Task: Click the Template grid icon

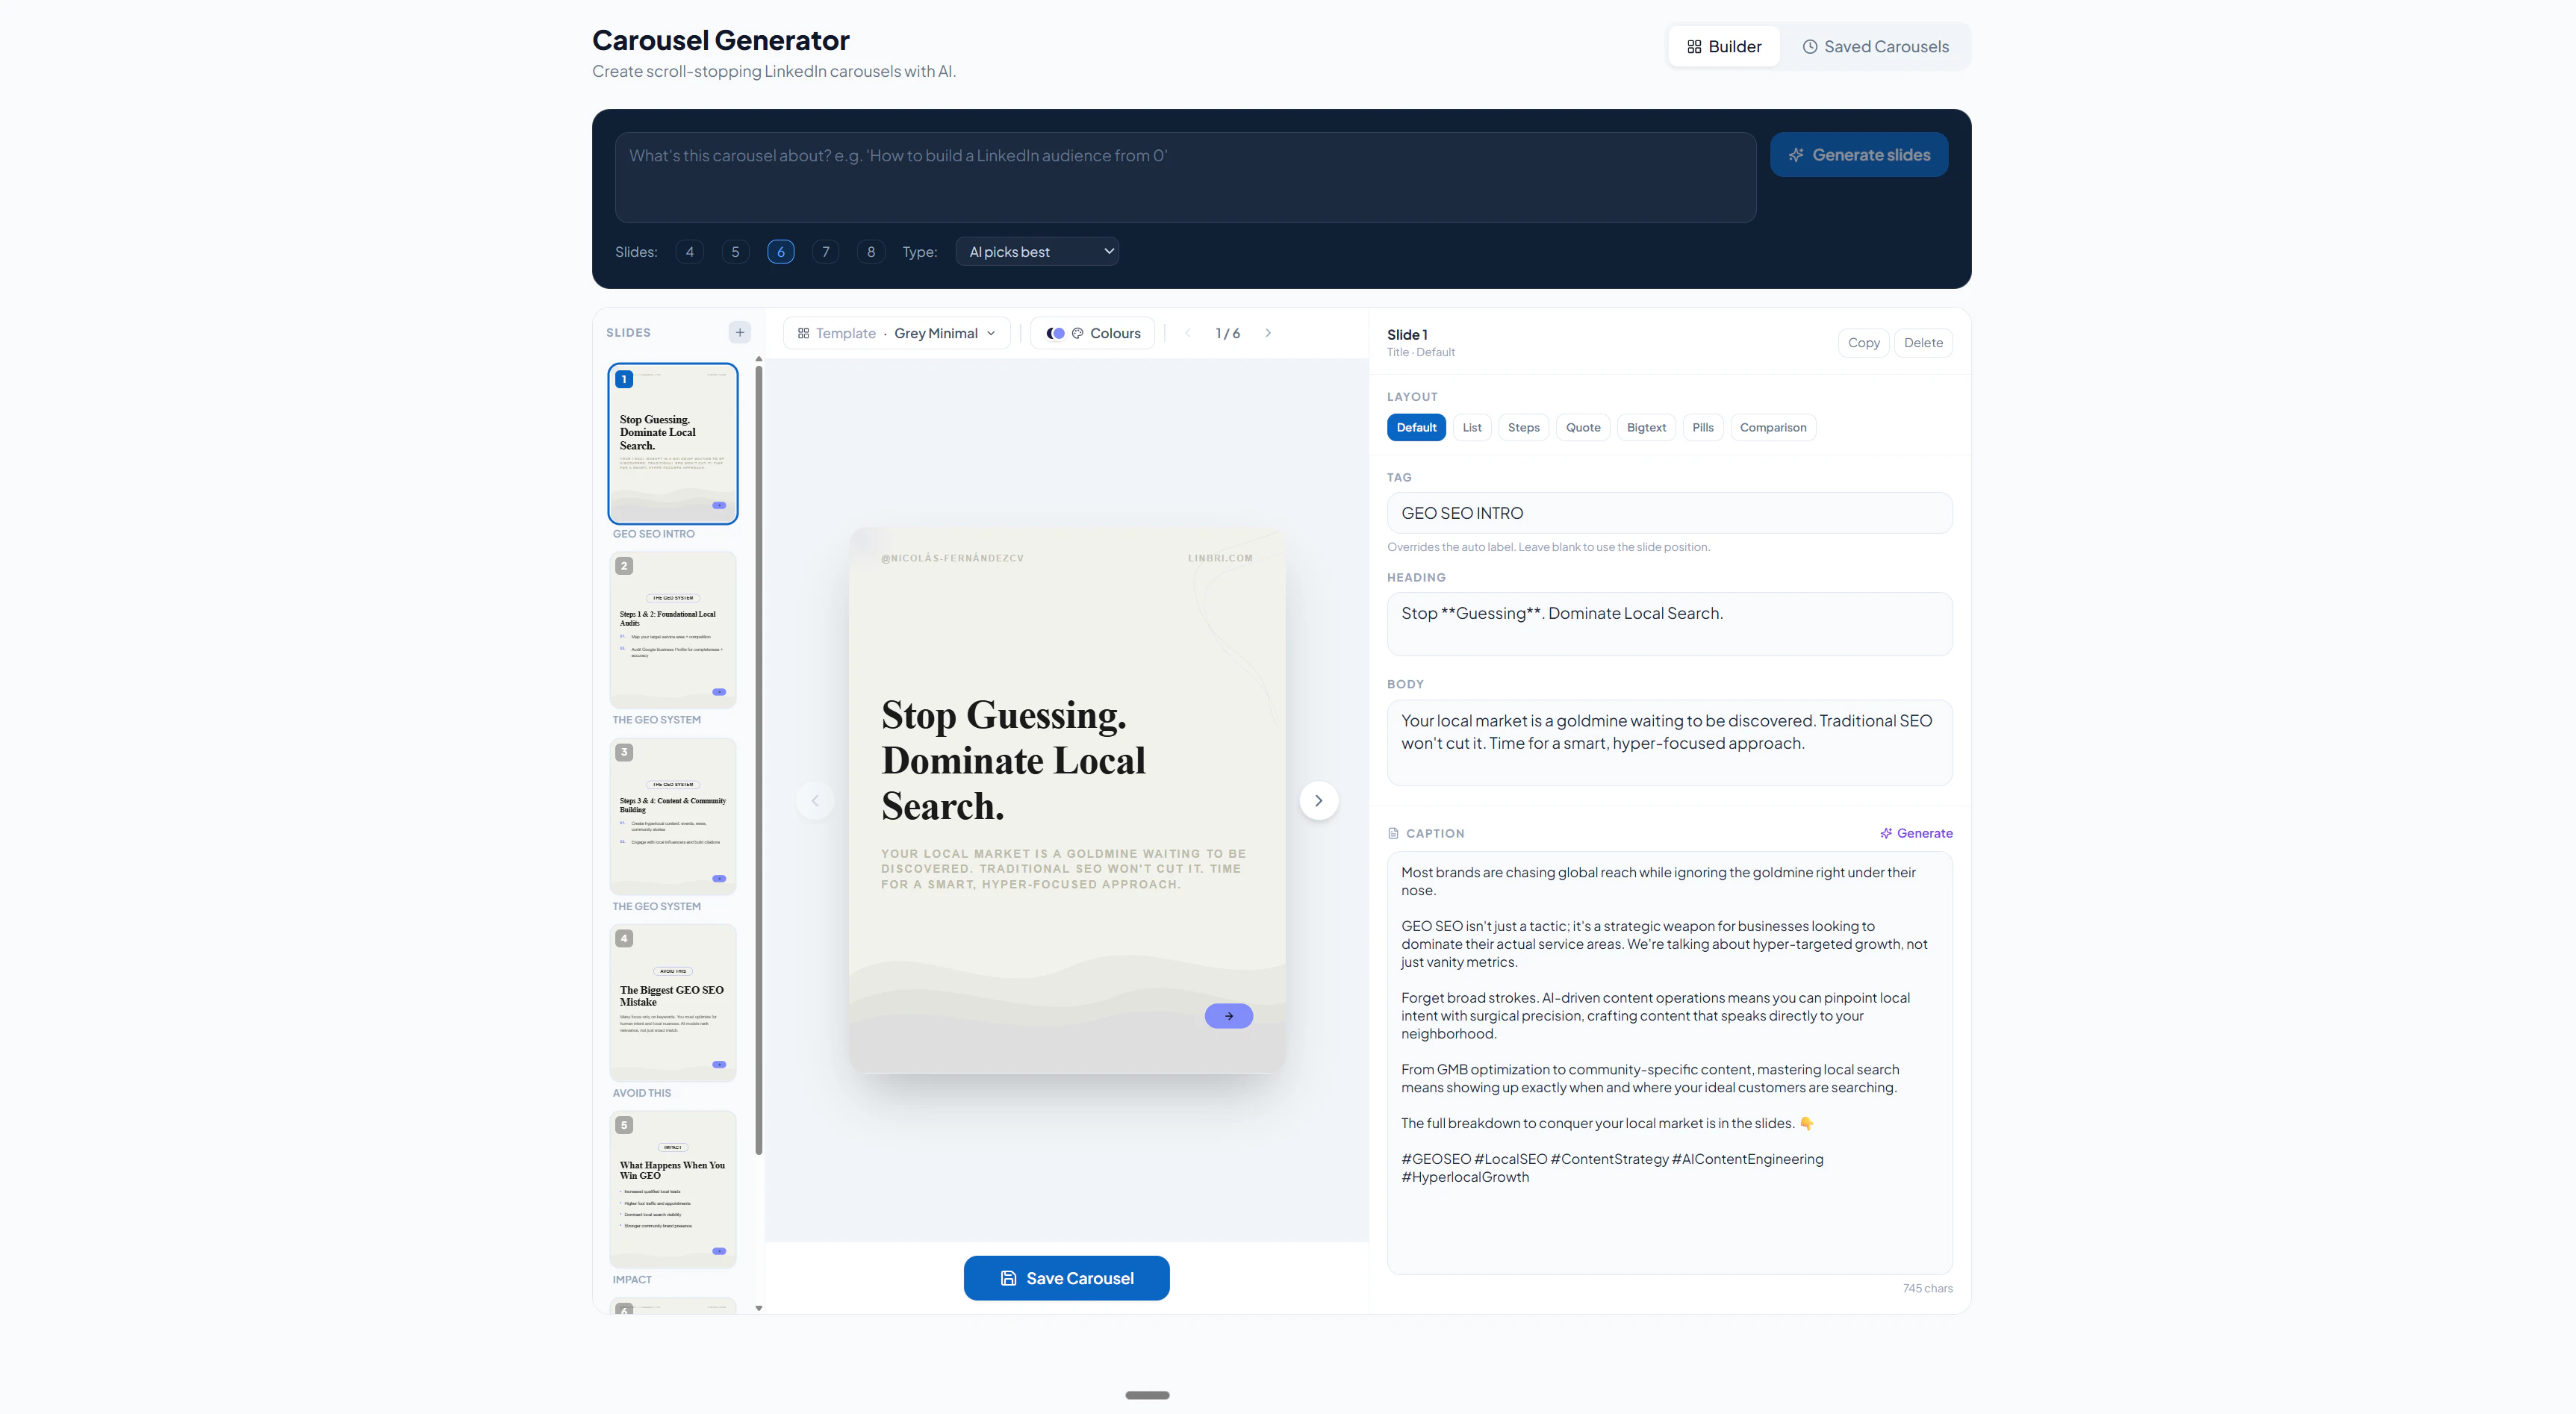Action: (803, 333)
